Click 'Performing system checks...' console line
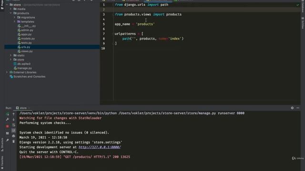 pyautogui.click(x=45, y=123)
